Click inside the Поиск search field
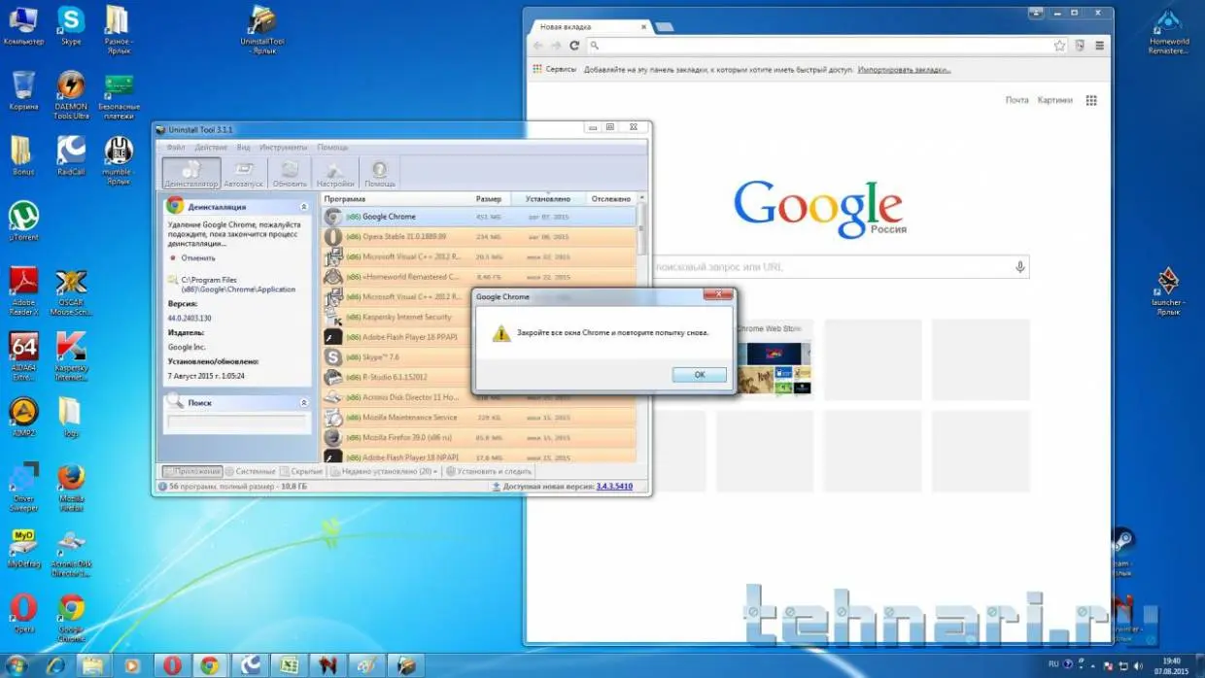Viewport: 1205px width, 678px height. click(x=237, y=423)
